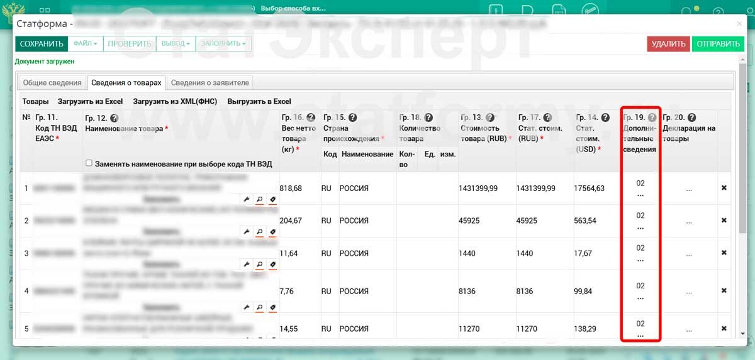Show help for Гр. 20 Декларация на товары

(691, 117)
